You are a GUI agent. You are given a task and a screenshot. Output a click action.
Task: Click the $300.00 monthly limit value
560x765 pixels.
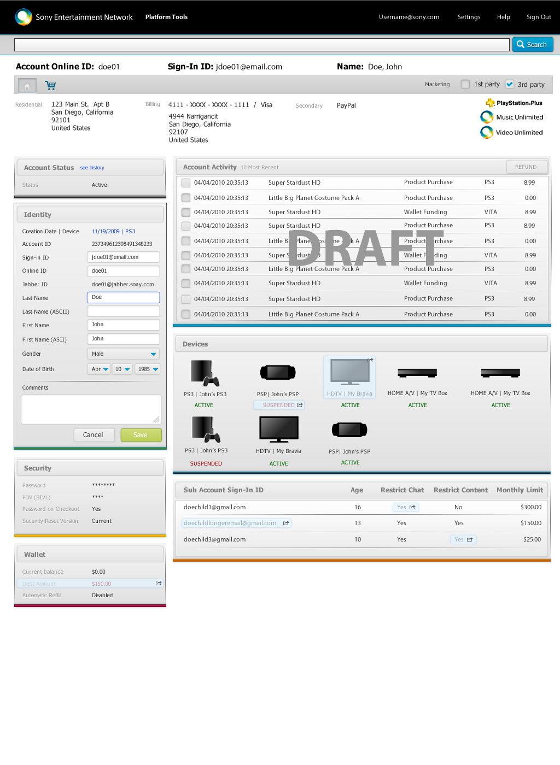pos(531,508)
